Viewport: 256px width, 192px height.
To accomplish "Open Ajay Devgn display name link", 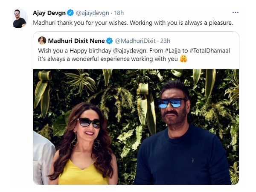I will (x=49, y=13).
